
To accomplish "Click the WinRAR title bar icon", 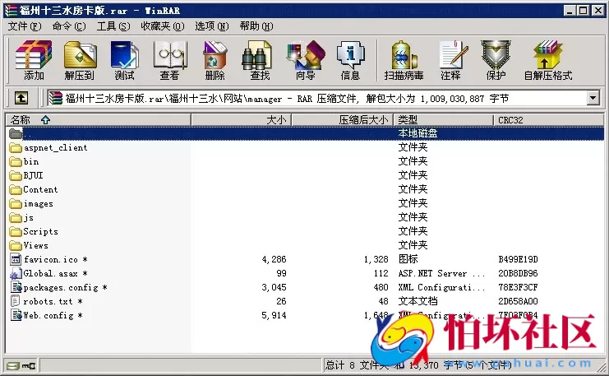I will [11, 10].
